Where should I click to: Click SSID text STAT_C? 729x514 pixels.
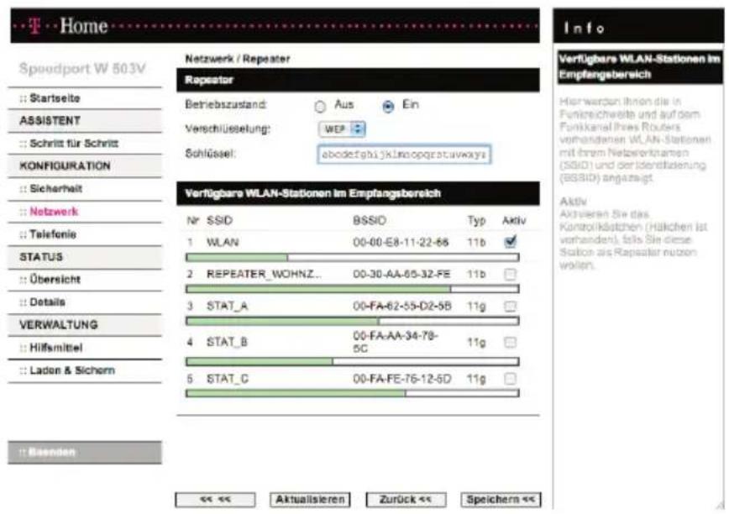228,379
